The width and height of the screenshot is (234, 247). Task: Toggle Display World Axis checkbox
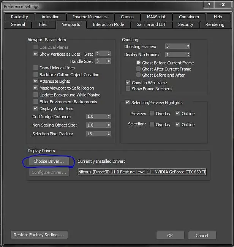coord(36,109)
